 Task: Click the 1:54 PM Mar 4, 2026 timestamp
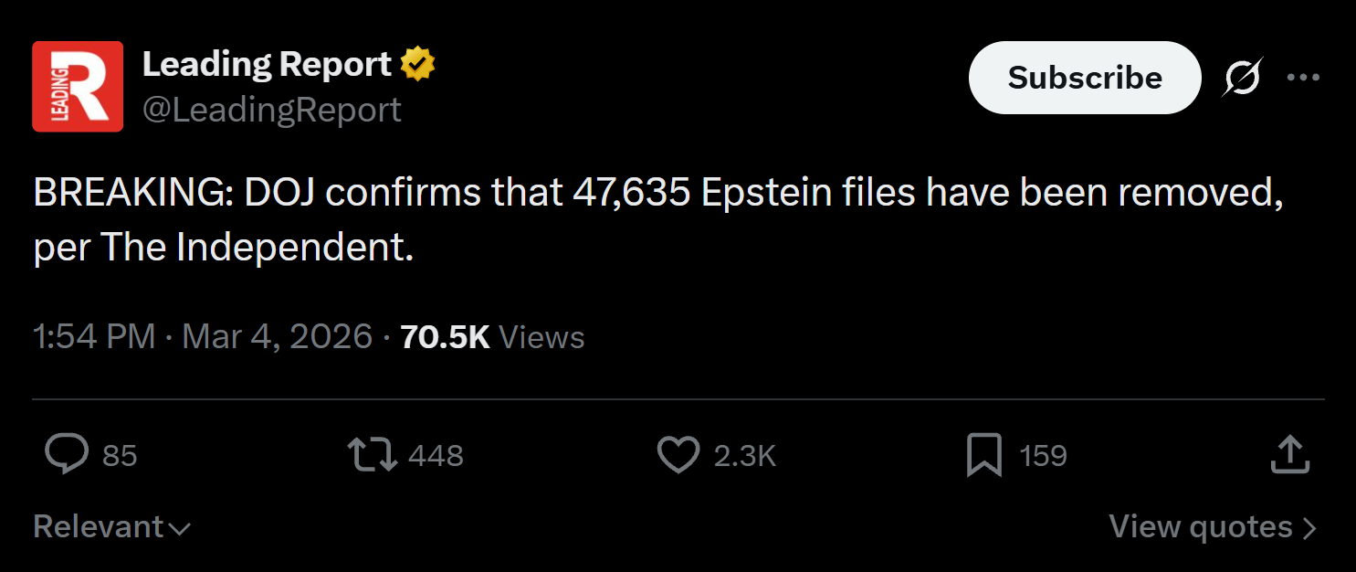pos(203,337)
